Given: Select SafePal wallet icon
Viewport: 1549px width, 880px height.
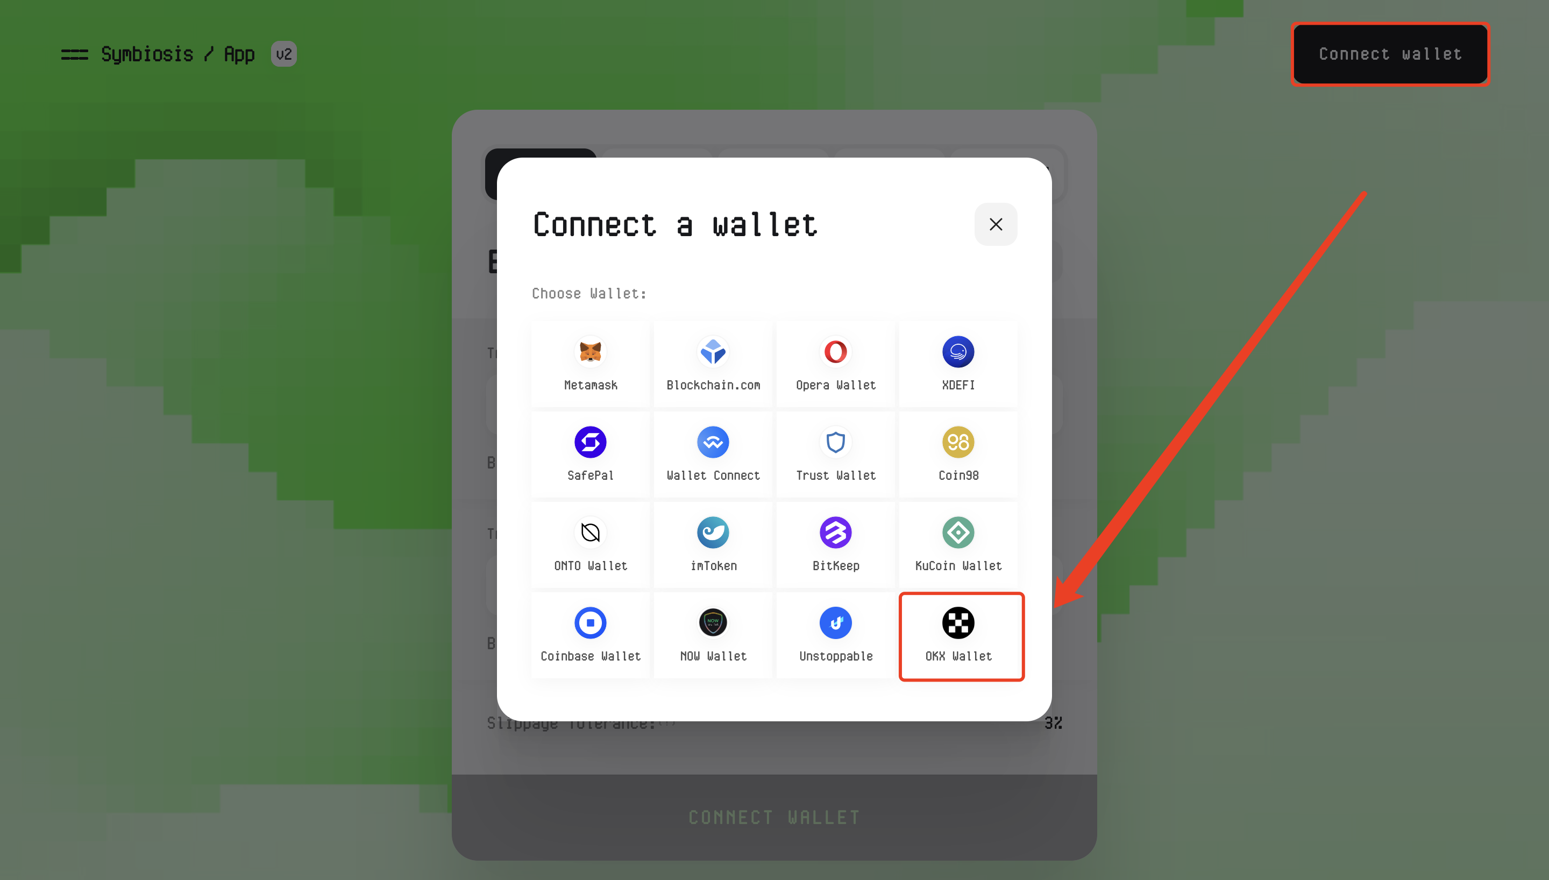Looking at the screenshot, I should tap(591, 442).
